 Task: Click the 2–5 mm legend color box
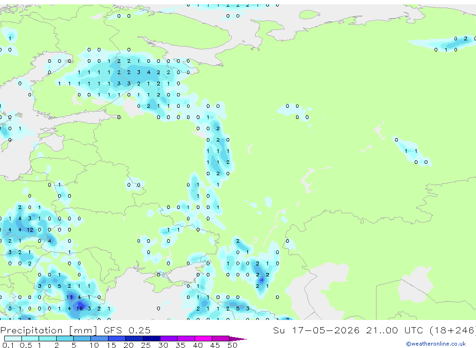(65, 339)
